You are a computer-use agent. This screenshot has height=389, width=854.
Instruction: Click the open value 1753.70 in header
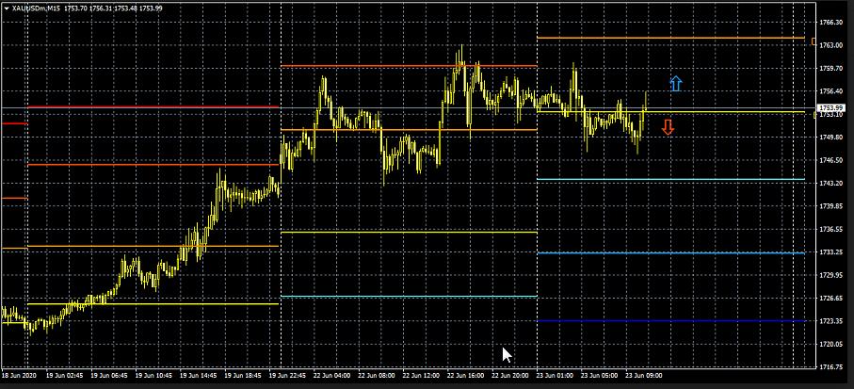75,8
